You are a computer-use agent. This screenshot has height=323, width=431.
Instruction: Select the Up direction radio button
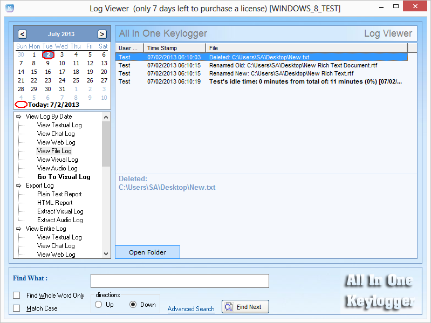(98, 305)
